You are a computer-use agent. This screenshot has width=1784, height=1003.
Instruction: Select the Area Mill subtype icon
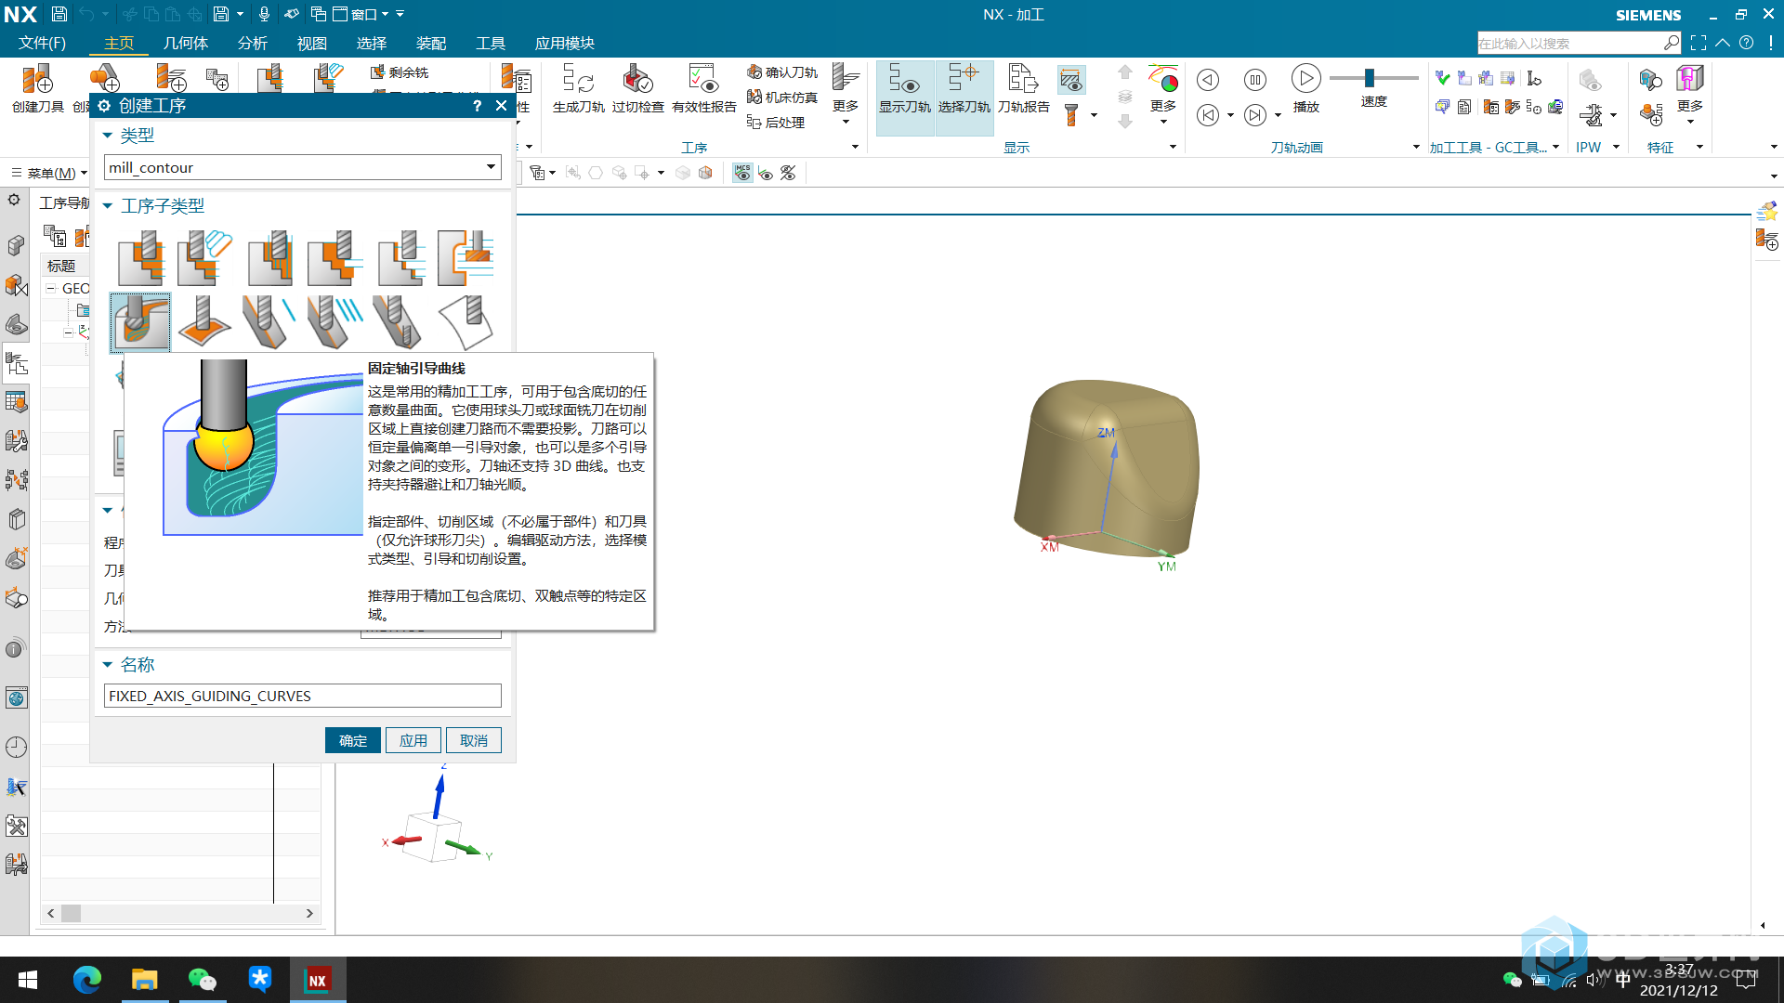click(x=205, y=322)
